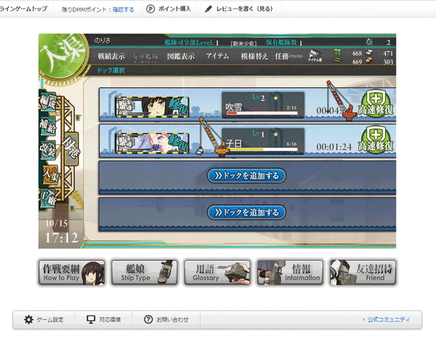Open 任務 (クエスト) menu item

coord(289,56)
